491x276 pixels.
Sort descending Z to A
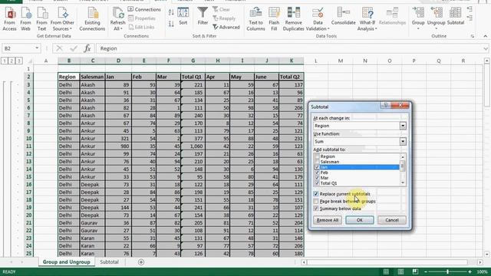171,24
